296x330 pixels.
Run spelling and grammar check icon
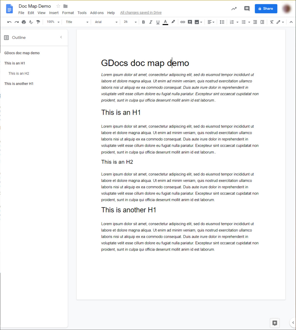point(31,22)
